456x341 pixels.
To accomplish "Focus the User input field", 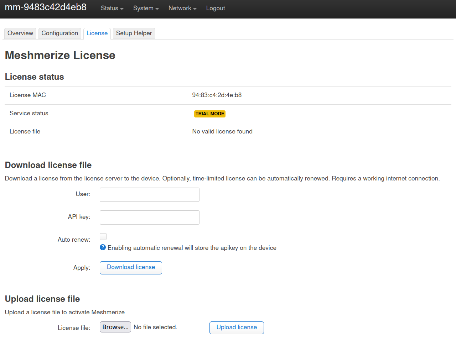I will tap(150, 195).
